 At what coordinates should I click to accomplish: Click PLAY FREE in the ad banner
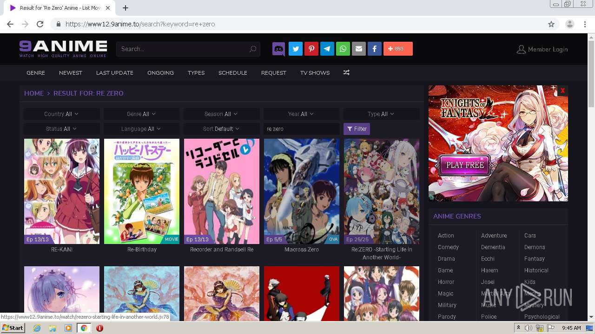coord(465,165)
